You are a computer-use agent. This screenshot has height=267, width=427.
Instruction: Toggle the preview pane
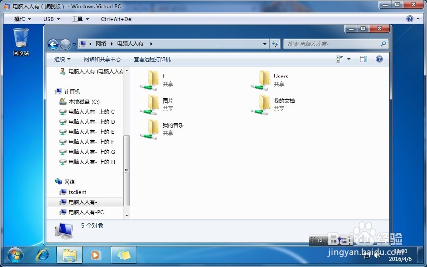(363, 59)
